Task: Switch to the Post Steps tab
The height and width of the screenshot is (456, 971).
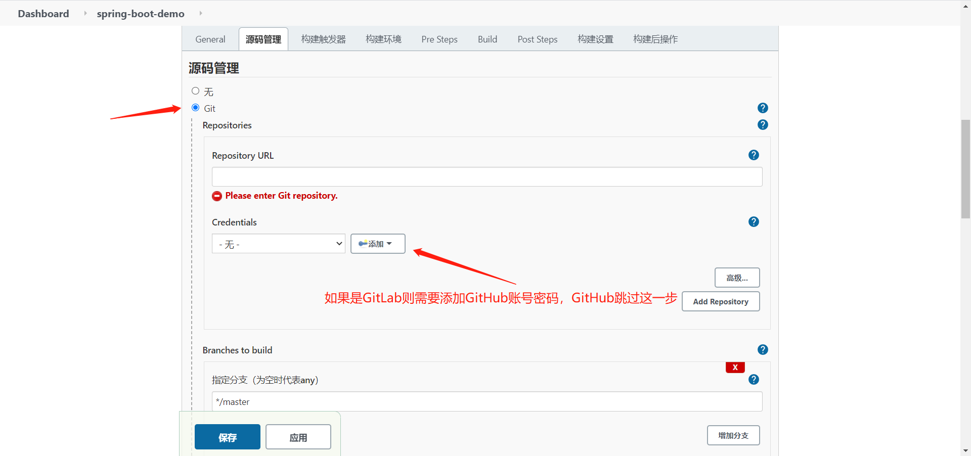Action: [x=538, y=39]
